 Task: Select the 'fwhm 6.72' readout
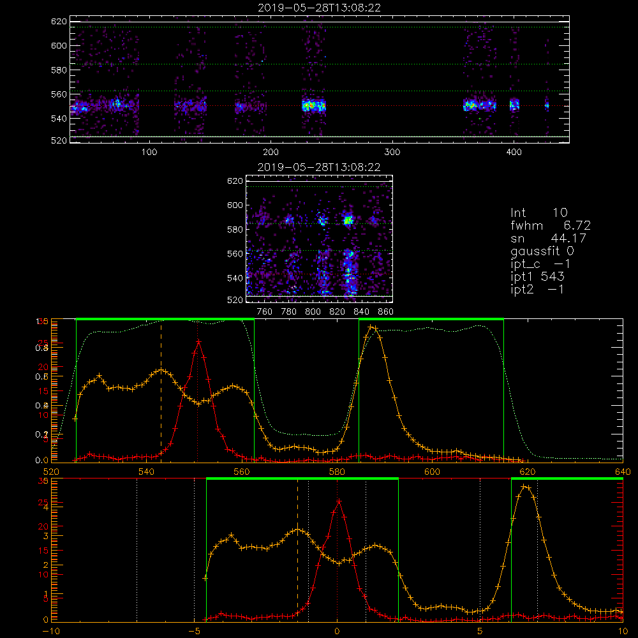click(x=551, y=225)
